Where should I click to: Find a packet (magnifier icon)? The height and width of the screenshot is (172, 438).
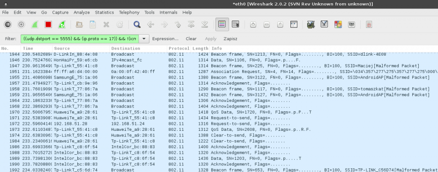click(137, 24)
